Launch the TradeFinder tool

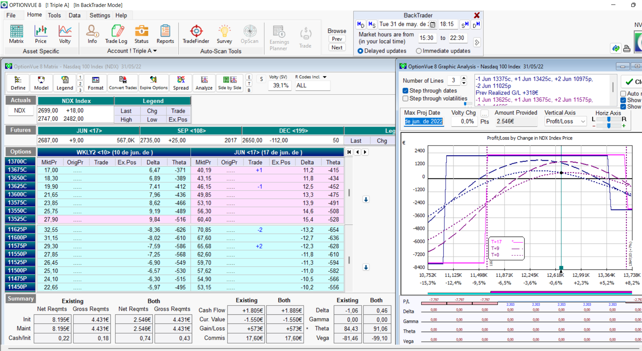coord(196,34)
